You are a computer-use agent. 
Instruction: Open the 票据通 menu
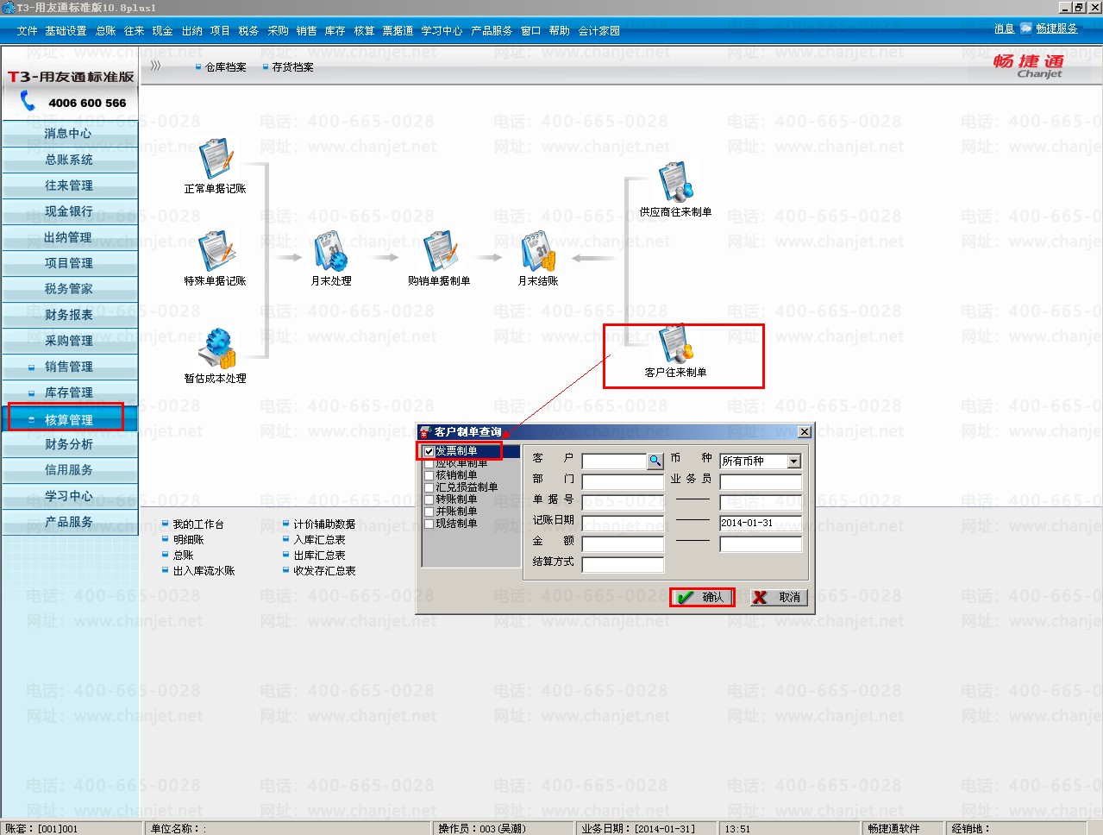tap(398, 31)
